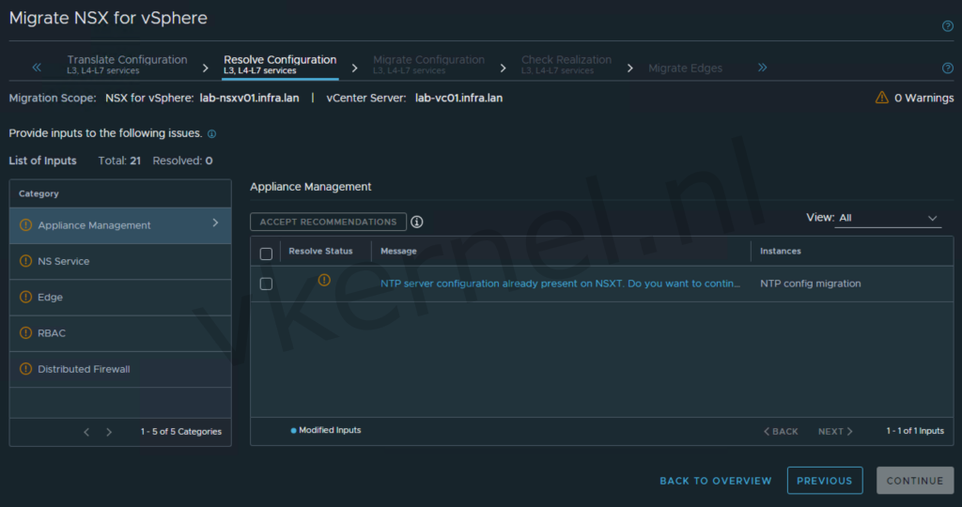The height and width of the screenshot is (507, 962).
Task: Sort by Instances column header
Action: (781, 251)
